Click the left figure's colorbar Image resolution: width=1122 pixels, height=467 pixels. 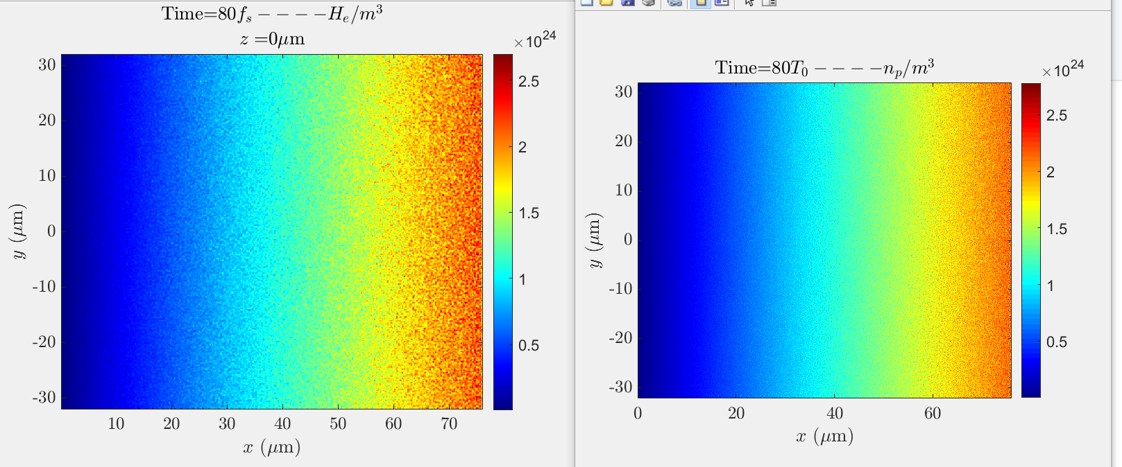point(503,232)
